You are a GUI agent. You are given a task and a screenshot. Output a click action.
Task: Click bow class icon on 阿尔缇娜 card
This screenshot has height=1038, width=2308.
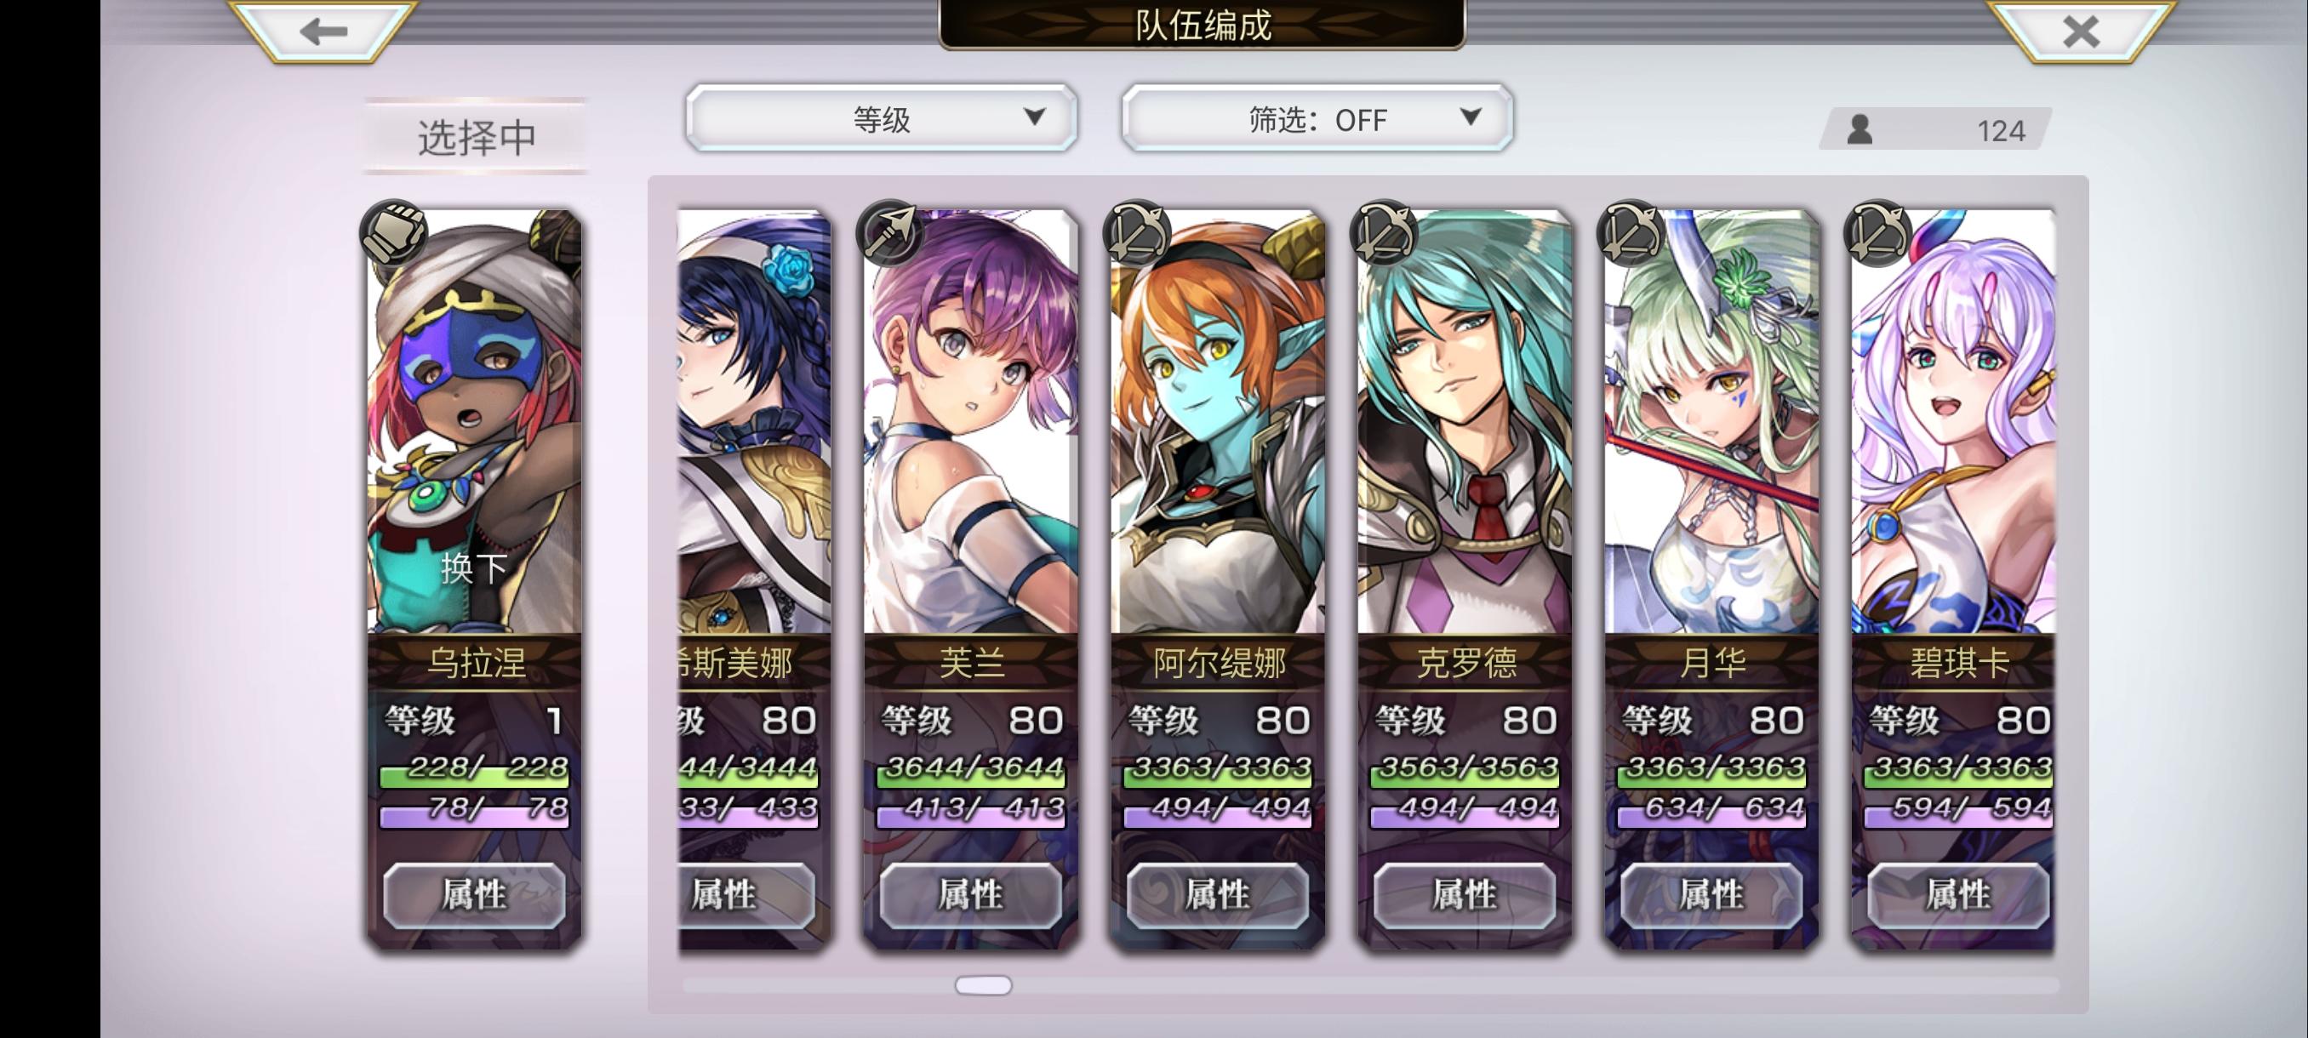coord(1137,232)
